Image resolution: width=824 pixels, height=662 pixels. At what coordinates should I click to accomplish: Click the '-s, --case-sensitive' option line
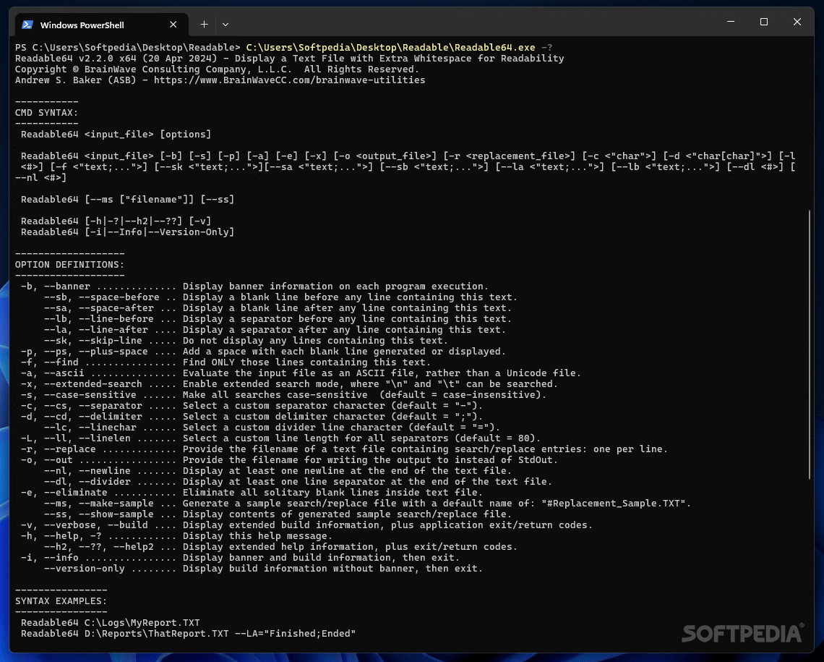coord(283,395)
